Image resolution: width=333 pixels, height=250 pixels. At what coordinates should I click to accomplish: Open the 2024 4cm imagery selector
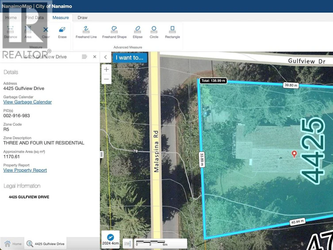pos(111,239)
